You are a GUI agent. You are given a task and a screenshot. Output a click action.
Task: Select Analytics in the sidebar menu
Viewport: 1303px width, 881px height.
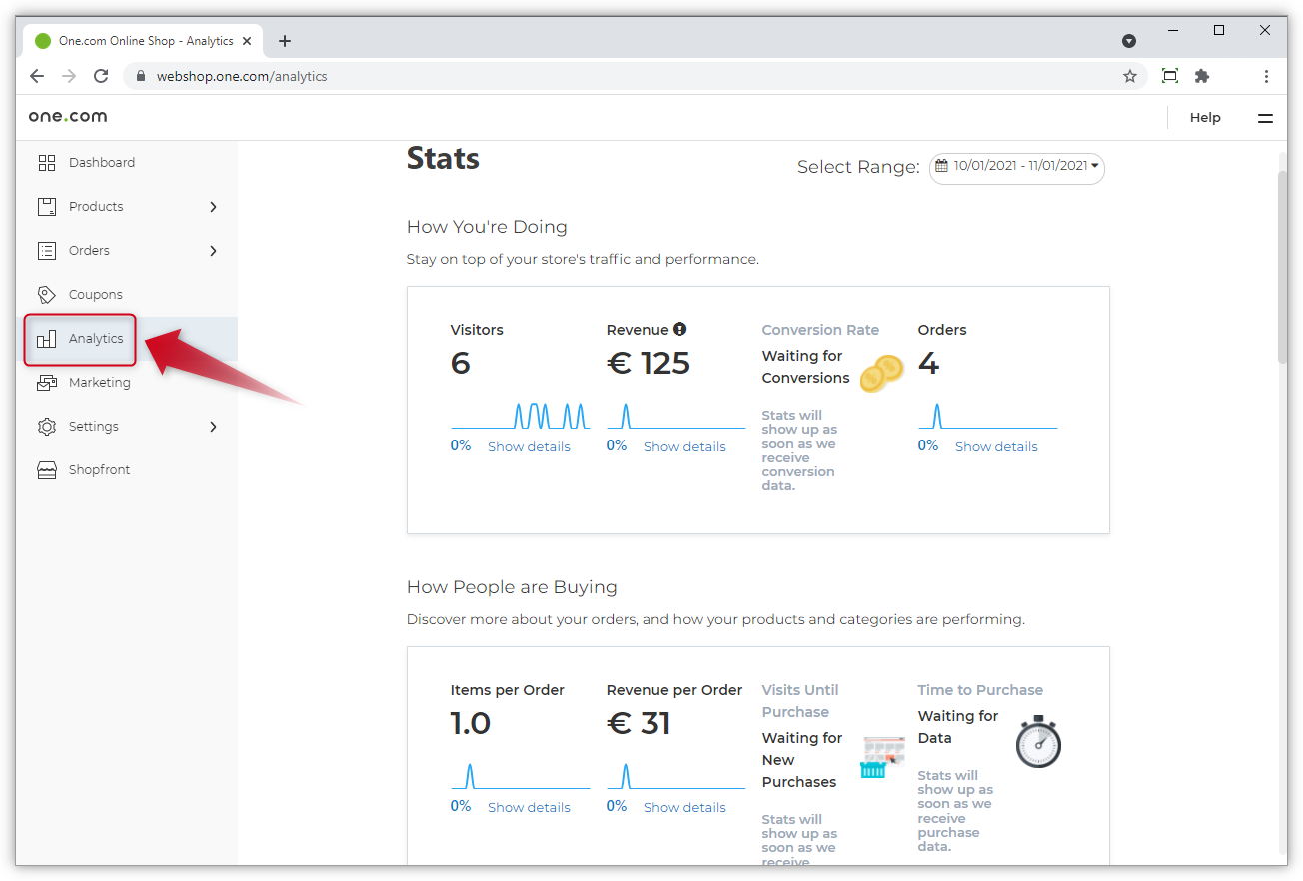pyautogui.click(x=96, y=339)
